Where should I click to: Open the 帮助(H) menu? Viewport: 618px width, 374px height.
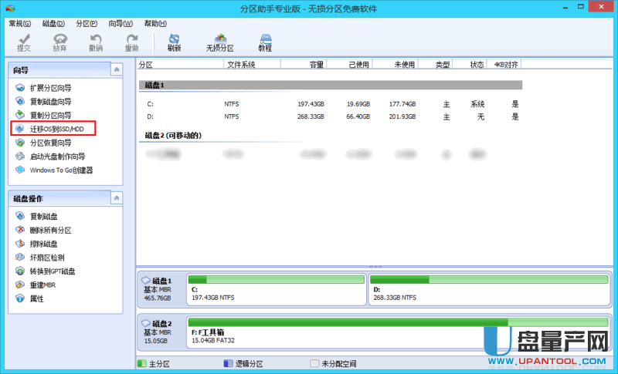(x=154, y=24)
